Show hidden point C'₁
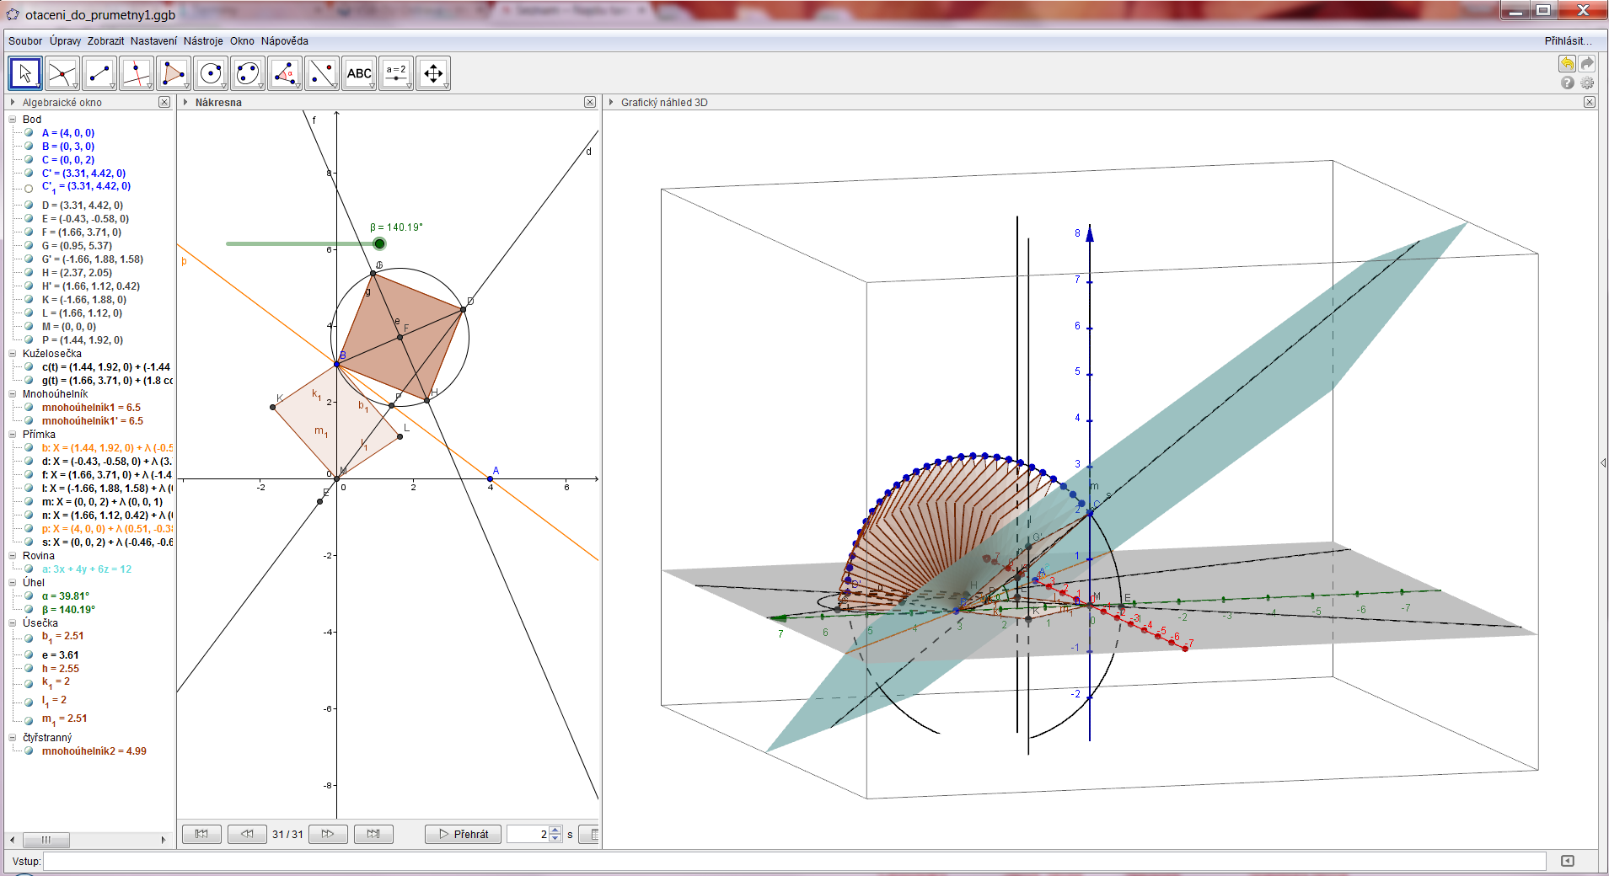Image resolution: width=1609 pixels, height=876 pixels. coord(29,189)
